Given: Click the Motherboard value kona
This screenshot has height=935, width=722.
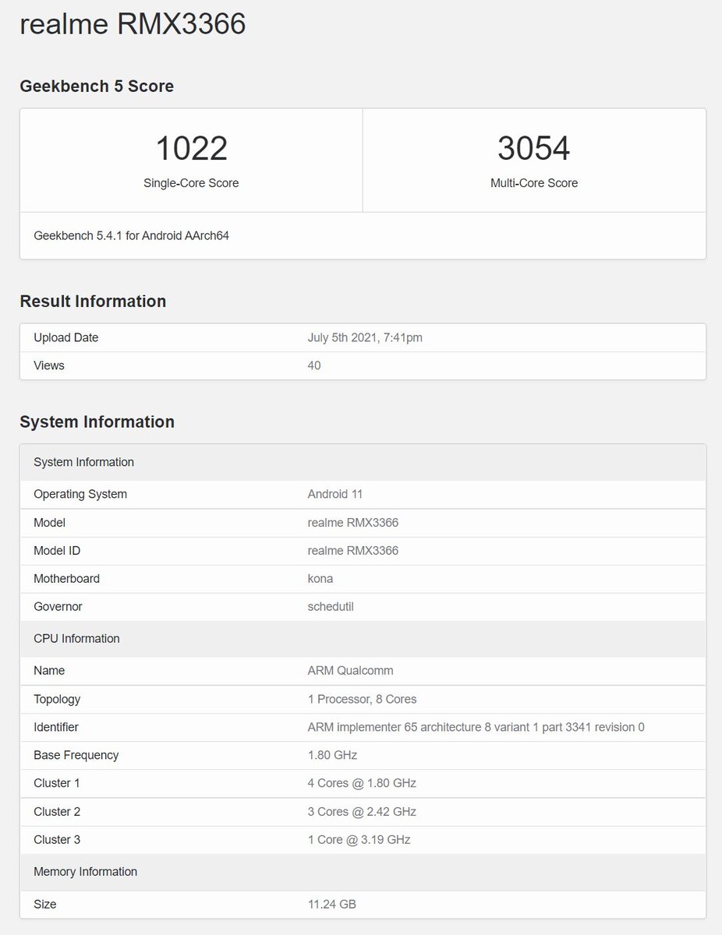Looking at the screenshot, I should (320, 578).
